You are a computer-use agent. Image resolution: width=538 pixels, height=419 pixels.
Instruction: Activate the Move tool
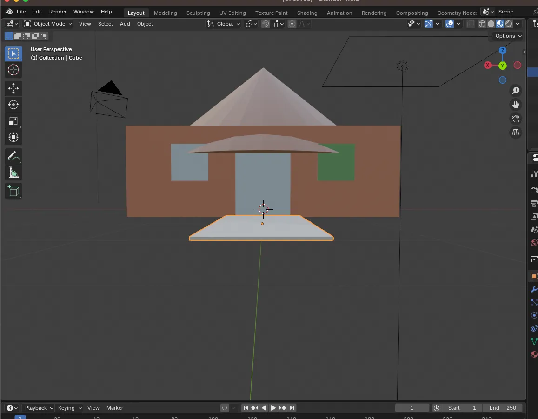pos(13,88)
